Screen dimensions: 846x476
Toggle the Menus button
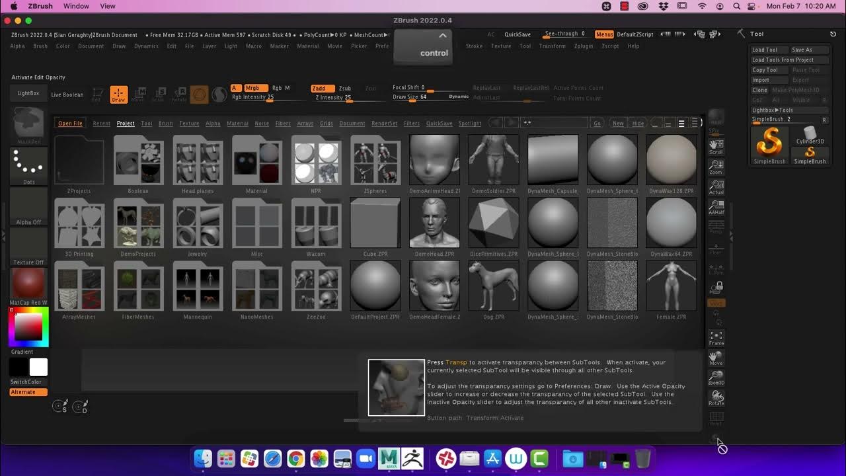(x=604, y=34)
